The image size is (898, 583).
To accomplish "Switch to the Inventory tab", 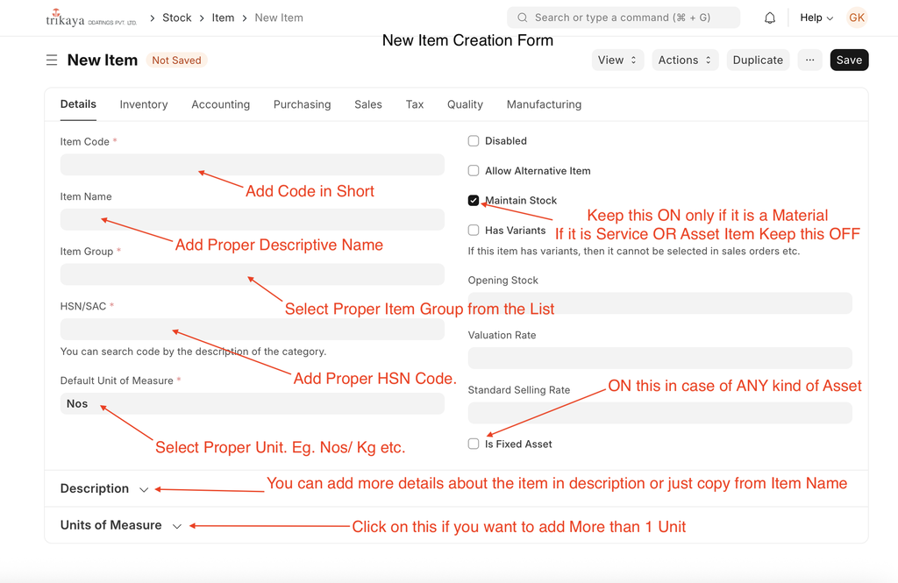I will point(144,104).
